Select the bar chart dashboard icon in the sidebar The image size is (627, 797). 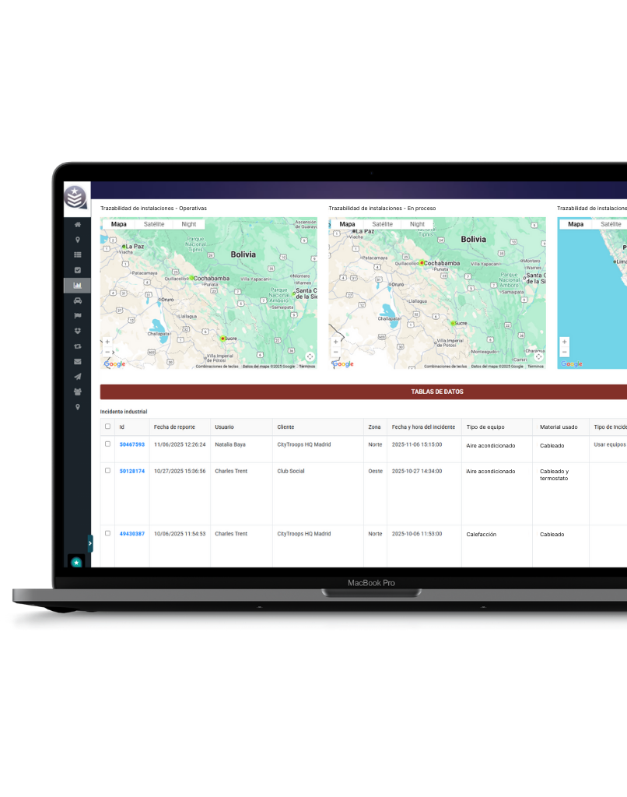pyautogui.click(x=78, y=286)
